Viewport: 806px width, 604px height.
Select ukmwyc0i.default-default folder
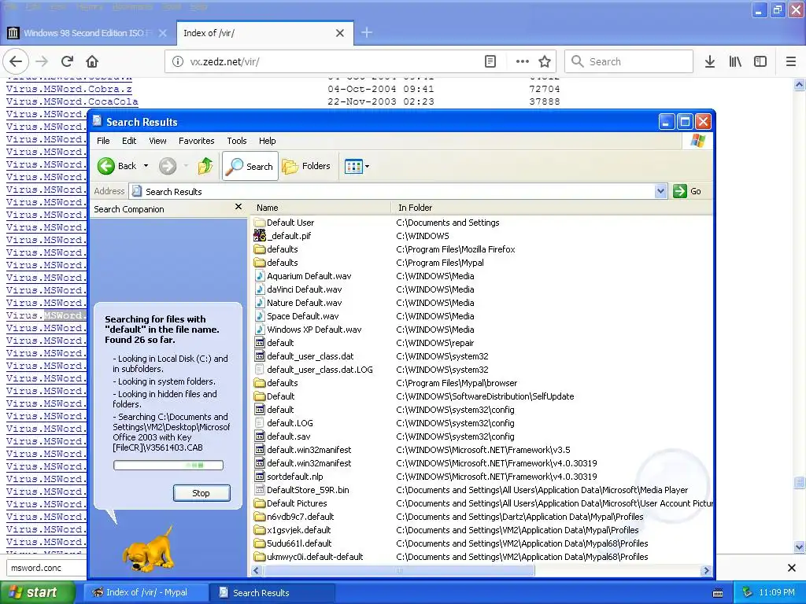point(315,557)
